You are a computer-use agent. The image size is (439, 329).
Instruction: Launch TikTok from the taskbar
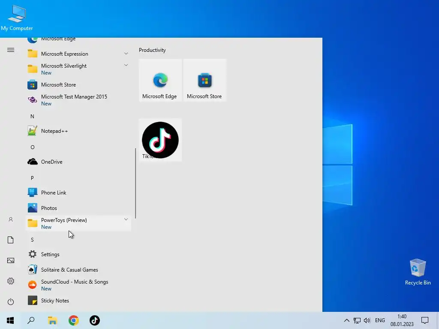click(95, 320)
